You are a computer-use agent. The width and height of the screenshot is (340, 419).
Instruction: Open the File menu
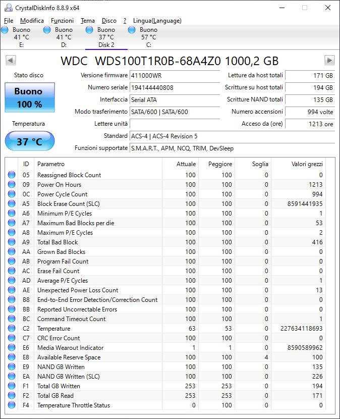click(9, 21)
